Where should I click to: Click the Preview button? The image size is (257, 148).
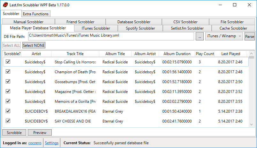point(40,132)
